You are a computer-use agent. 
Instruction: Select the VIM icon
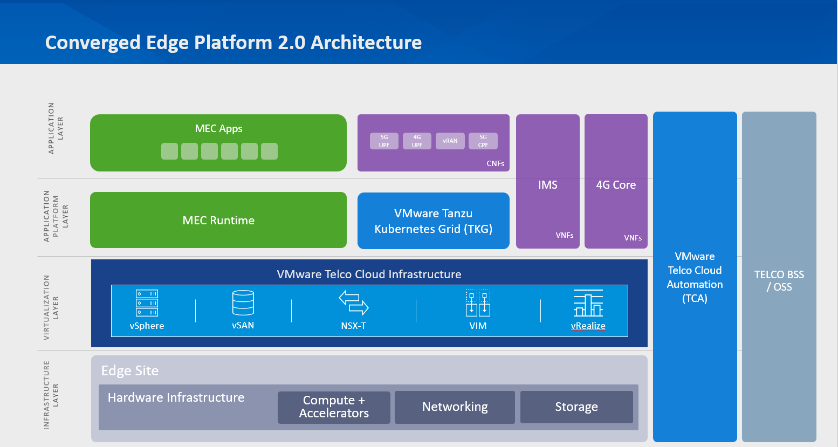[x=478, y=303]
